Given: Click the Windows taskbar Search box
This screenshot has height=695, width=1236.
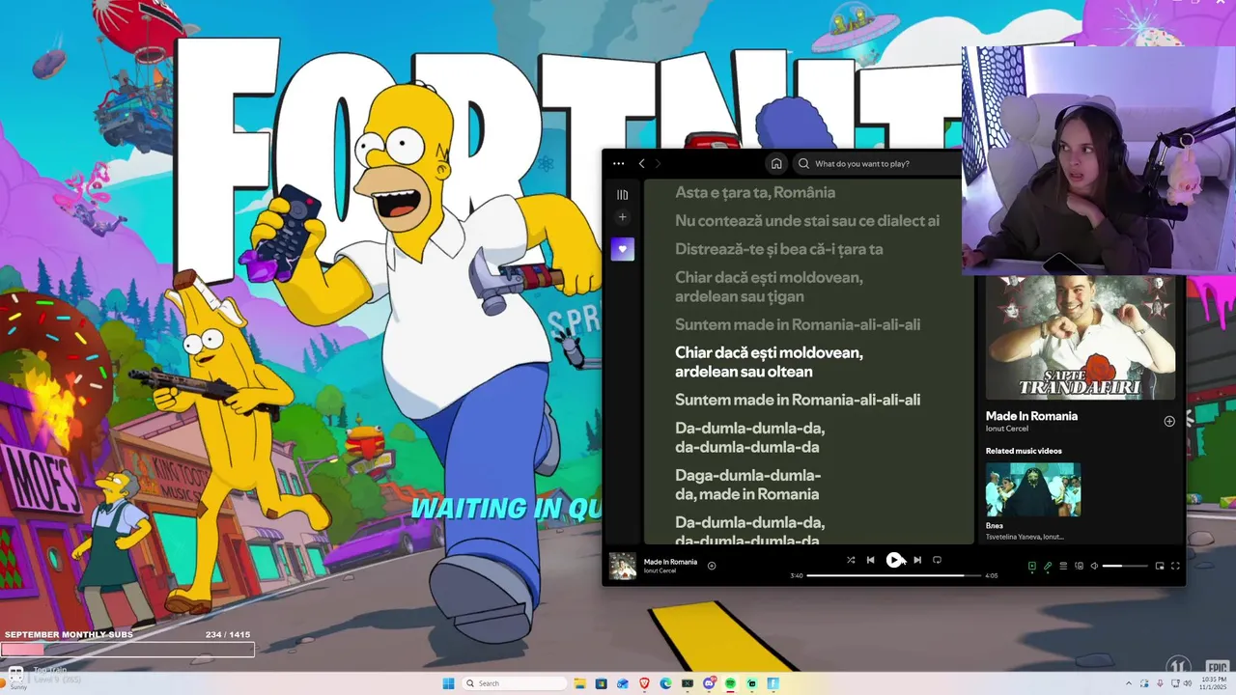Looking at the screenshot, I should [515, 683].
